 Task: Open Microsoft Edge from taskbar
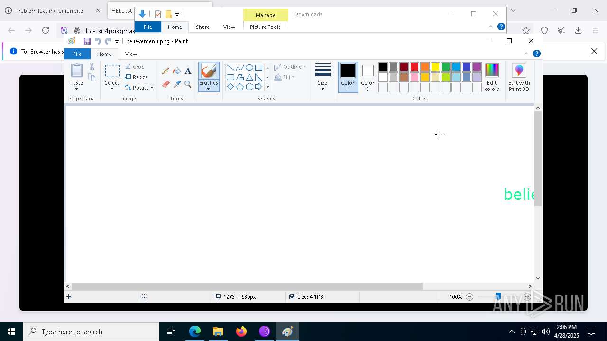pos(195,332)
